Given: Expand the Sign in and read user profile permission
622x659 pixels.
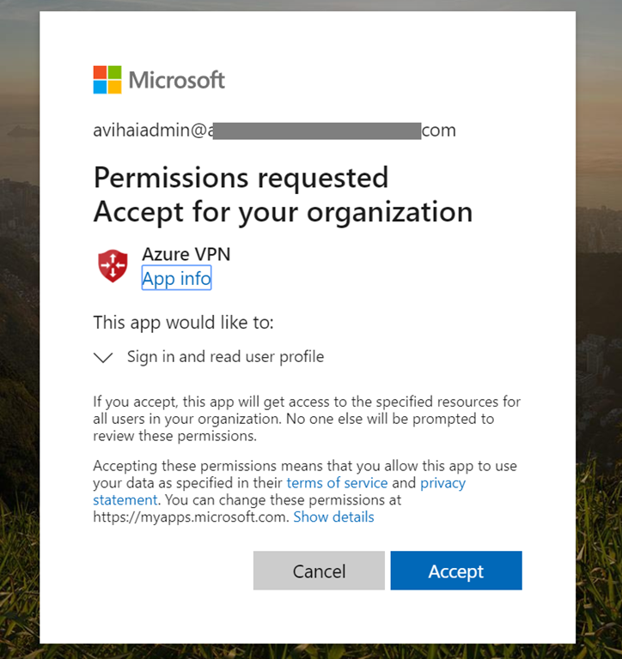Looking at the screenshot, I should [103, 357].
